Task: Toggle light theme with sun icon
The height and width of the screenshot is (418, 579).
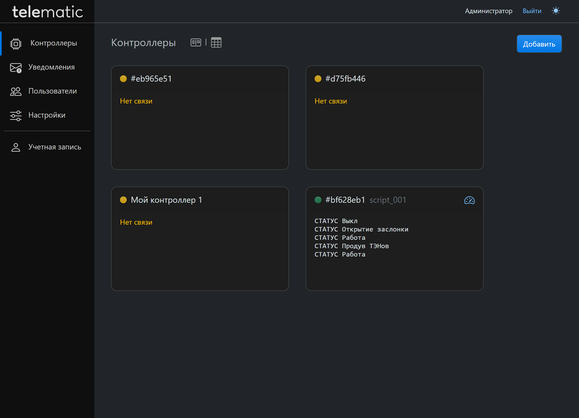Action: click(556, 11)
